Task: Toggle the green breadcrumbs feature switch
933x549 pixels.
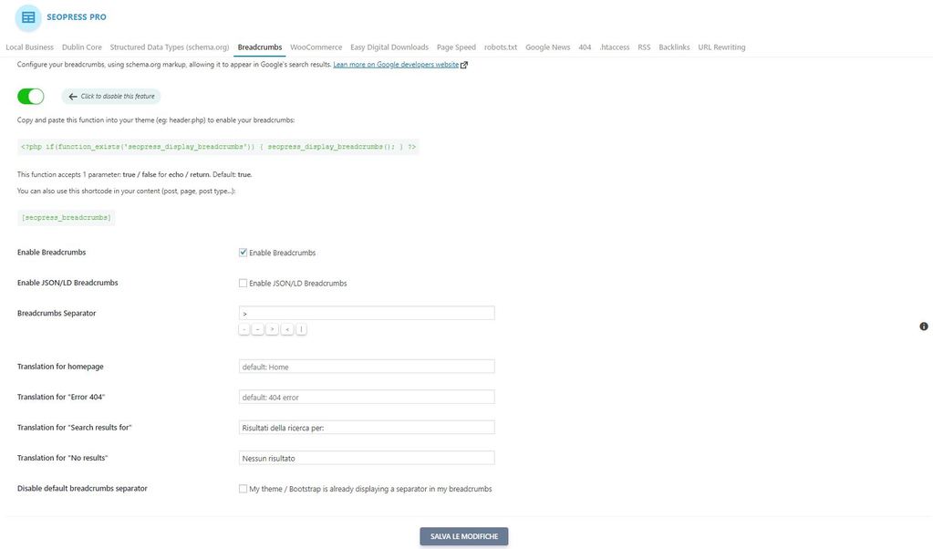Action: (30, 97)
